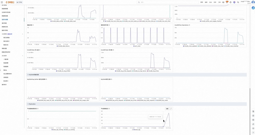Viewport: 255px width, 135px height.
Task: Click into the top search field
Action: point(168,2)
